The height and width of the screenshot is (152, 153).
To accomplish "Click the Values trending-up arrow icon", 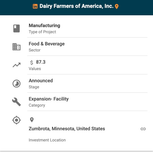I will [x=17, y=65].
